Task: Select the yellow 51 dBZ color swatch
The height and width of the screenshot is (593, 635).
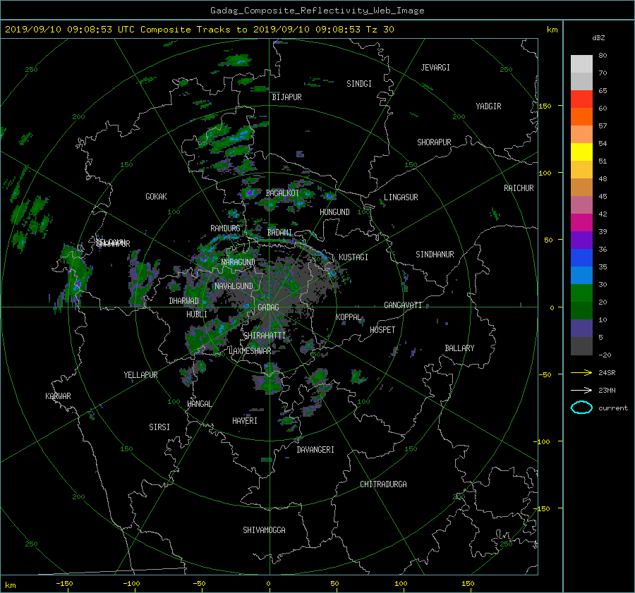Action: point(581,152)
